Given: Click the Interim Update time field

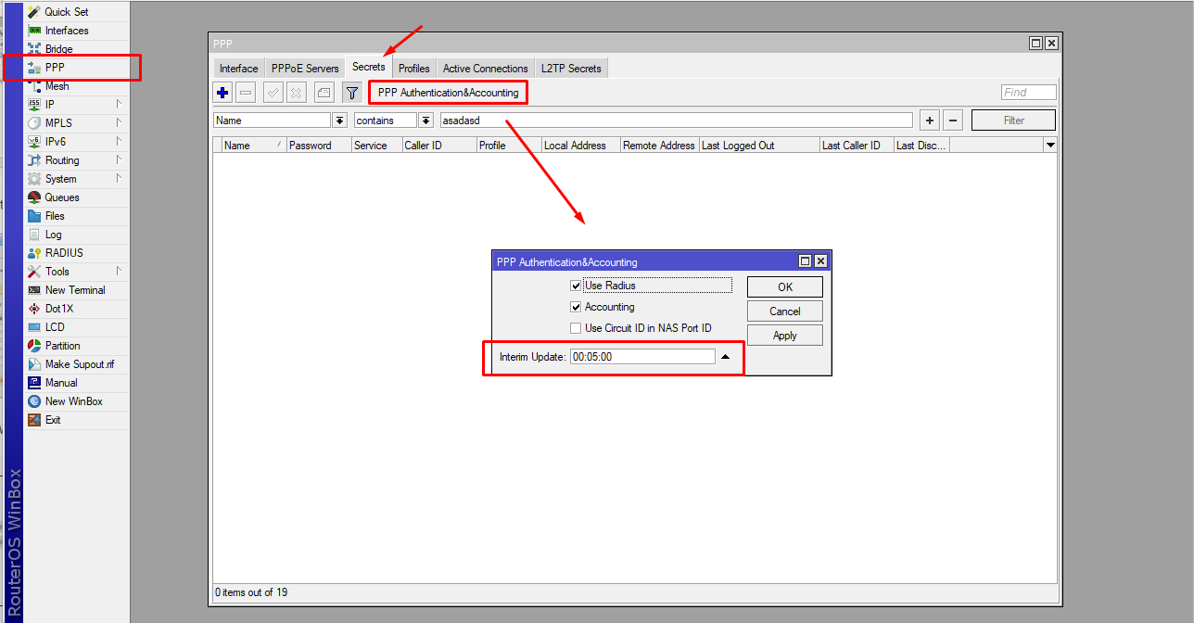Looking at the screenshot, I should 642,357.
